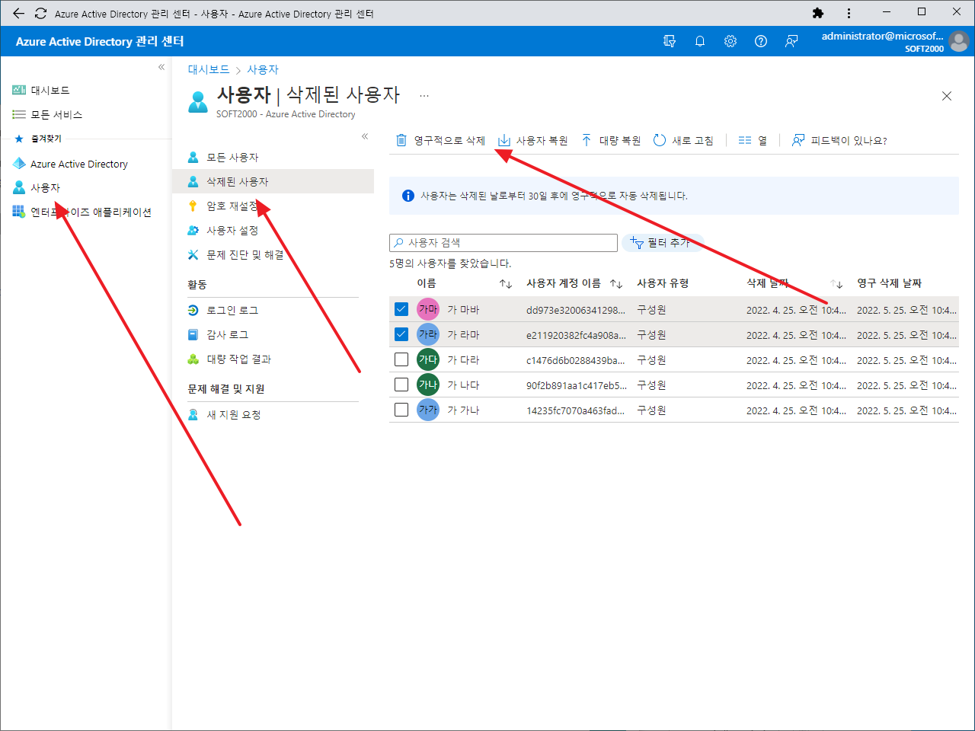Image resolution: width=975 pixels, height=731 pixels.
Task: Sort the table by the 삭제 날짜 arrows
Action: [x=836, y=284]
